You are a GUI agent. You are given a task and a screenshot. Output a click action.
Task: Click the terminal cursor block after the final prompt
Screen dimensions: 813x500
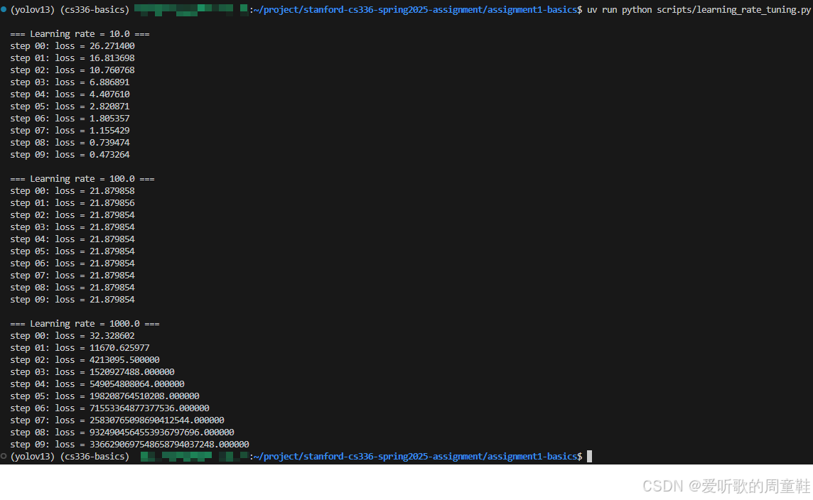click(x=589, y=456)
